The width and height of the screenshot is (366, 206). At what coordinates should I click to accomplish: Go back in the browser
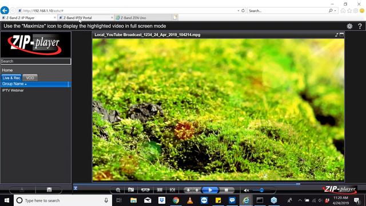(x=5, y=10)
